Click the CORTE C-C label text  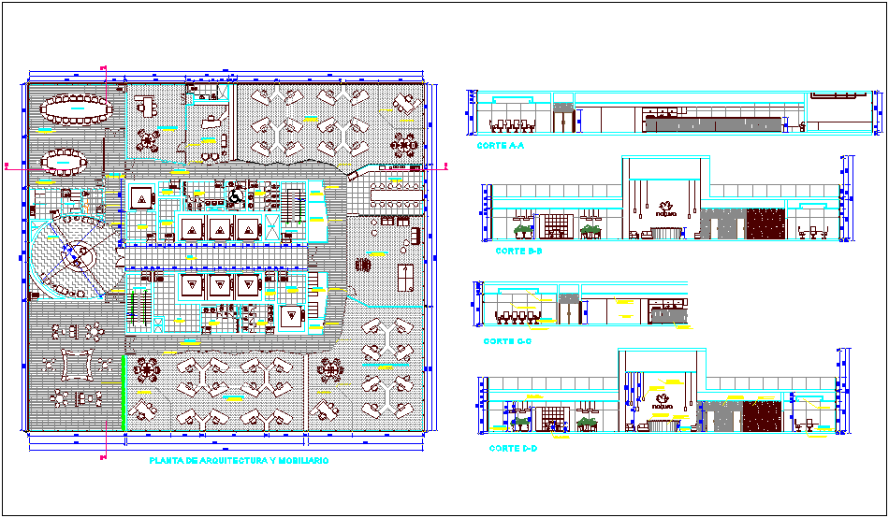(x=507, y=341)
